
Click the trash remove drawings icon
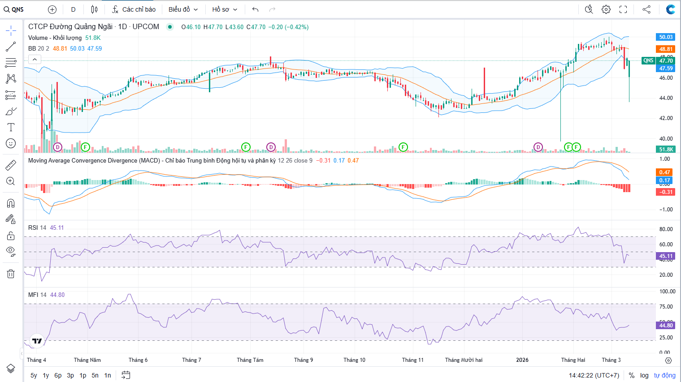pos(11,274)
